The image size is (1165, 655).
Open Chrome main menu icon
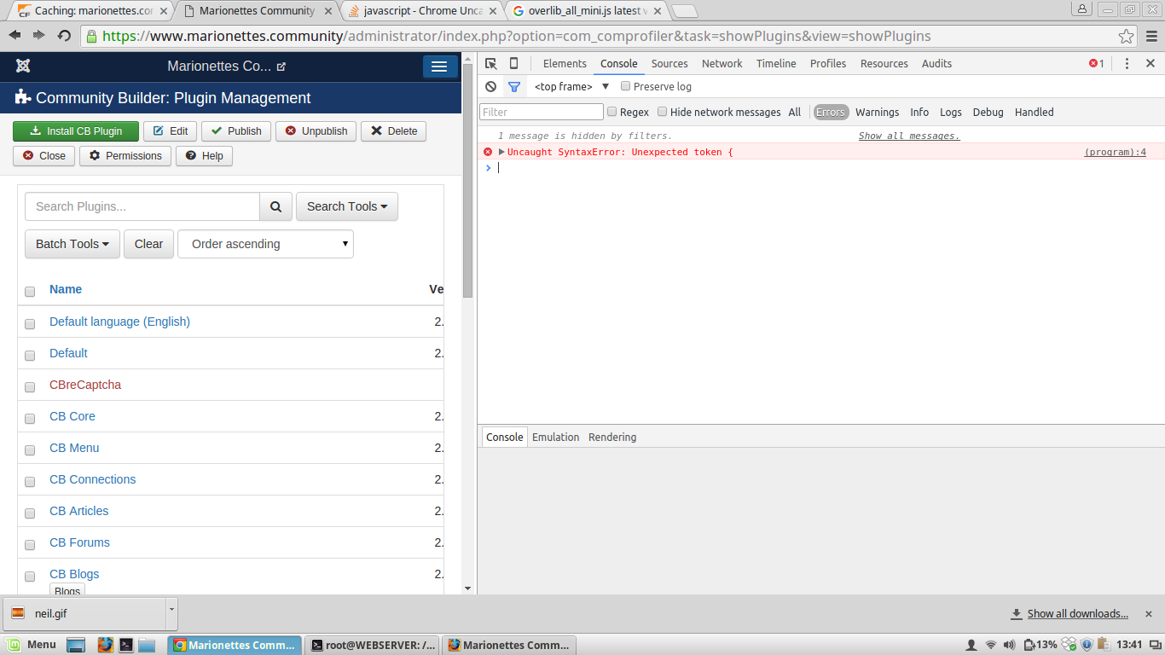(x=1151, y=36)
